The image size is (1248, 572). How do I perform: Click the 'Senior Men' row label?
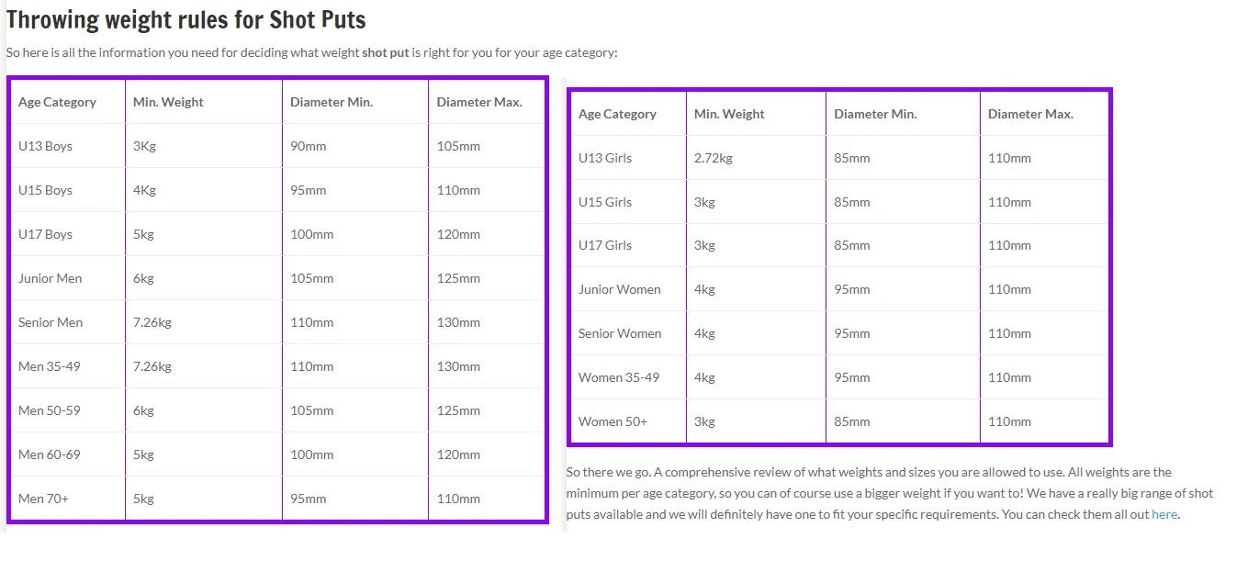point(51,322)
